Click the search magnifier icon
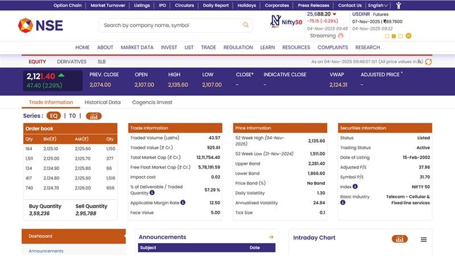Screen dimensions: 455x256 point(246,25)
